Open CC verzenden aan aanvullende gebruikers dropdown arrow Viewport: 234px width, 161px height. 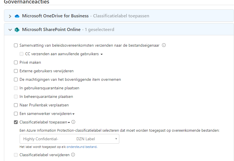pos(102,54)
